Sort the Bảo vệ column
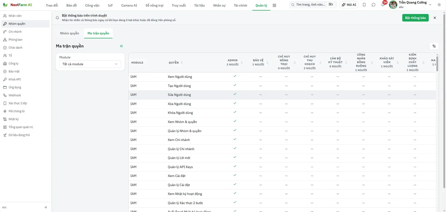Screen dimensions: 446x212 pos(267,63)
